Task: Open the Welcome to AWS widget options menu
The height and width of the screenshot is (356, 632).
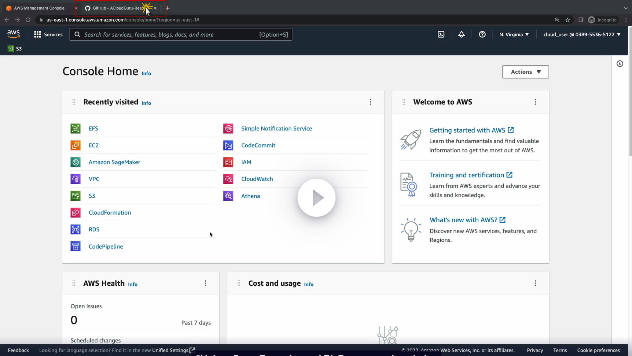Action: (x=535, y=102)
